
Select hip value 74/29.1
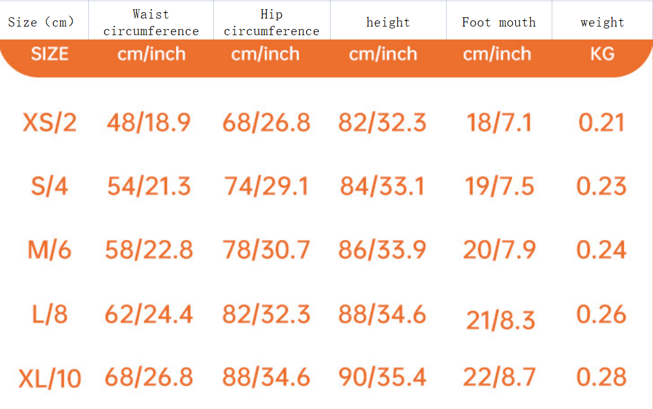pos(266,186)
